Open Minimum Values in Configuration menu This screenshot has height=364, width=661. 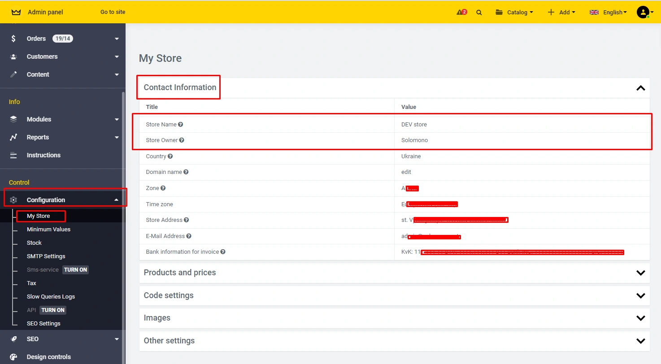pos(48,230)
